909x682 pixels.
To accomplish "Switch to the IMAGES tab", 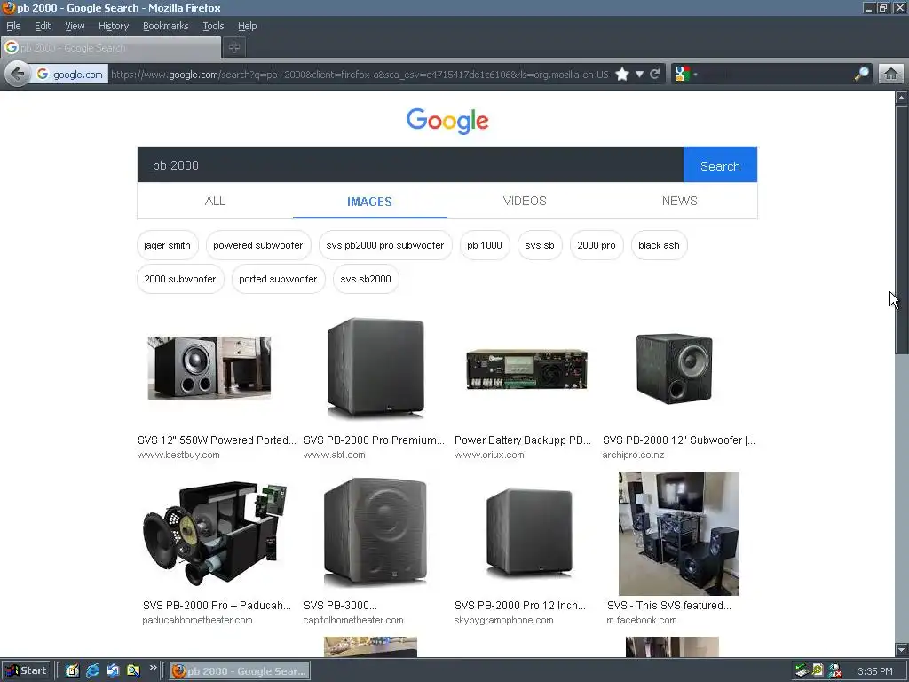I will click(370, 202).
